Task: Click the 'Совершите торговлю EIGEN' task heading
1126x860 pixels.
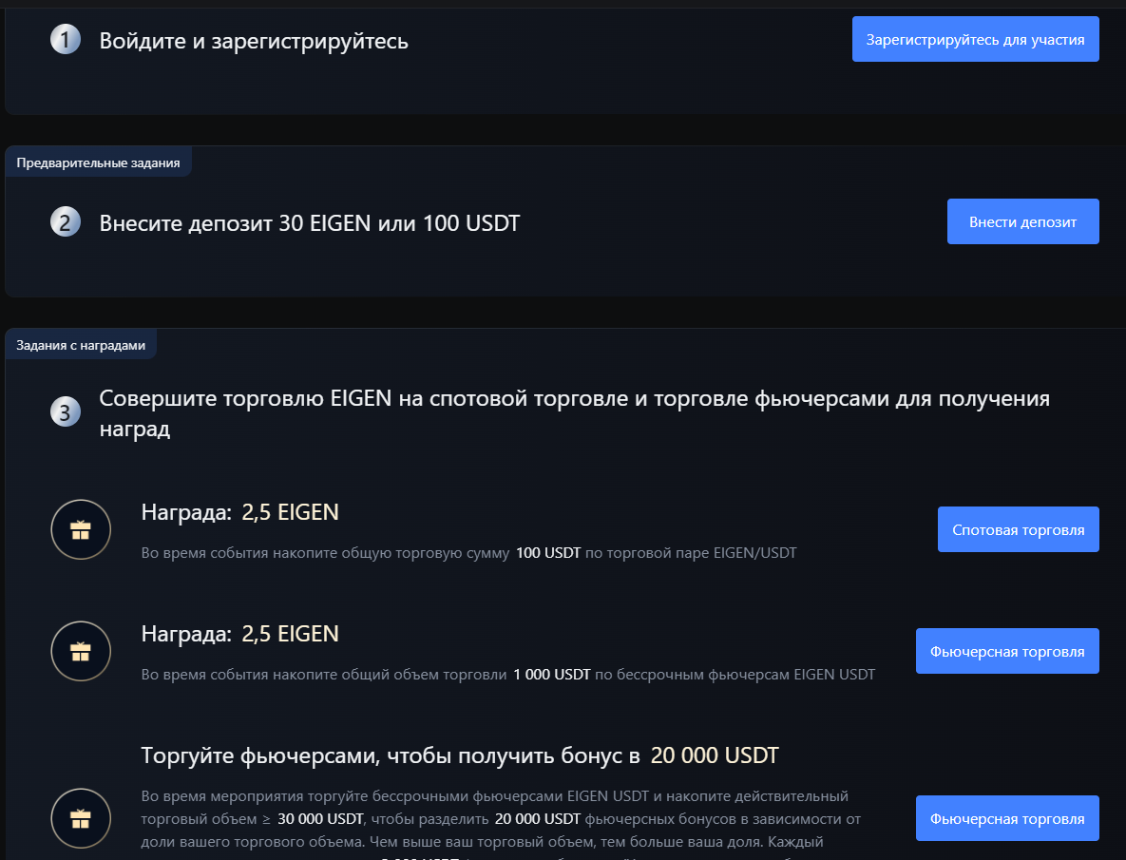Action: coord(575,412)
